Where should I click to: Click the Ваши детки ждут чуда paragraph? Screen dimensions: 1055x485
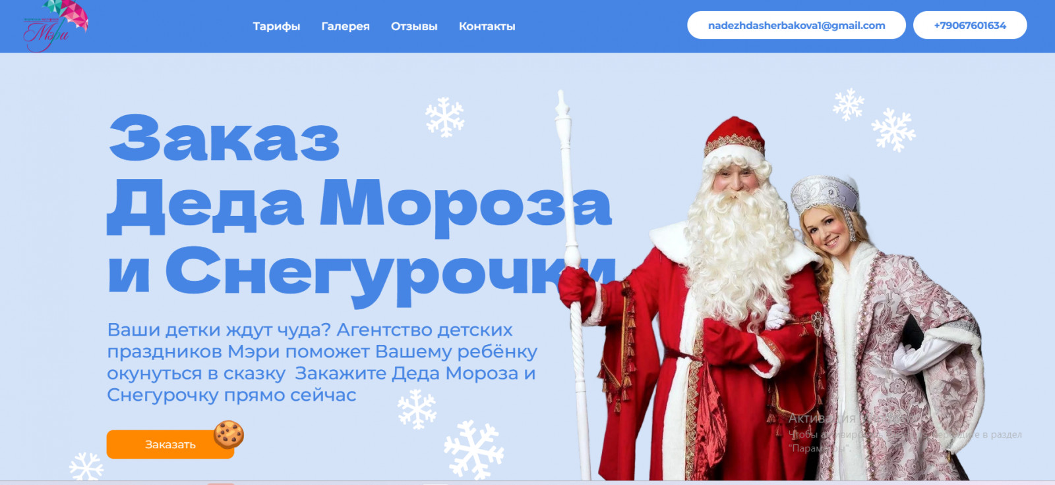[x=322, y=362]
